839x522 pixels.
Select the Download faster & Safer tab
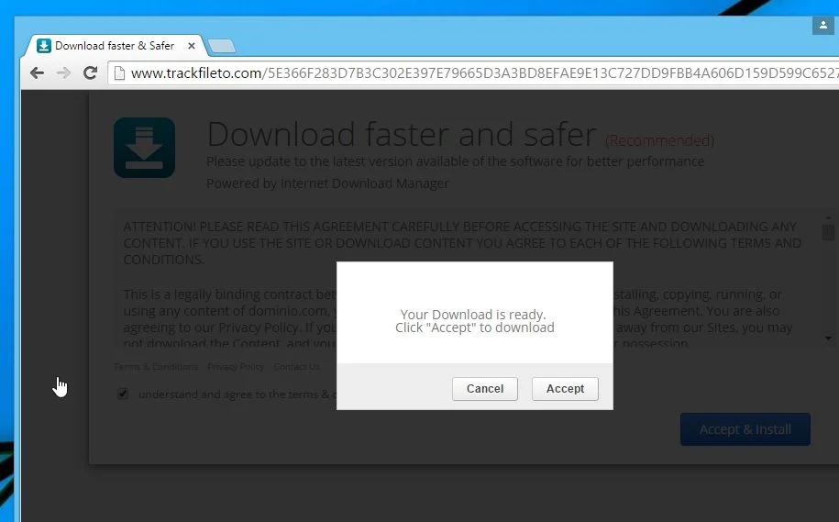click(115, 46)
